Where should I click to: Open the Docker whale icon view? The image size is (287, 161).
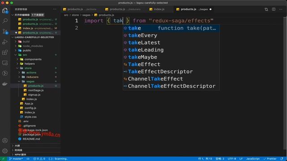[5, 84]
